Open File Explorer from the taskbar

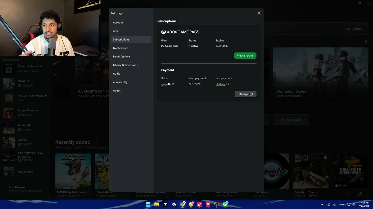pos(157,204)
